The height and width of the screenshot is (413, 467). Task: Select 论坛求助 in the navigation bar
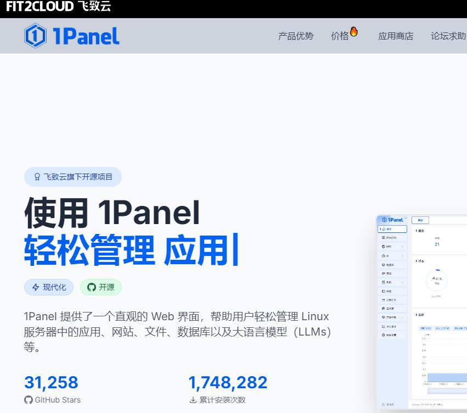(448, 36)
